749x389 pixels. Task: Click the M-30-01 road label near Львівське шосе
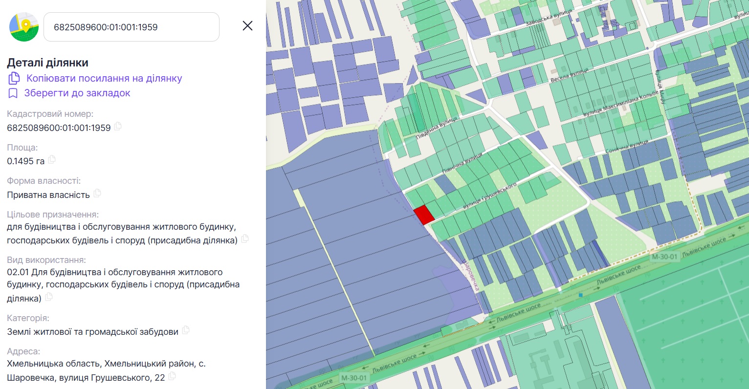point(664,257)
